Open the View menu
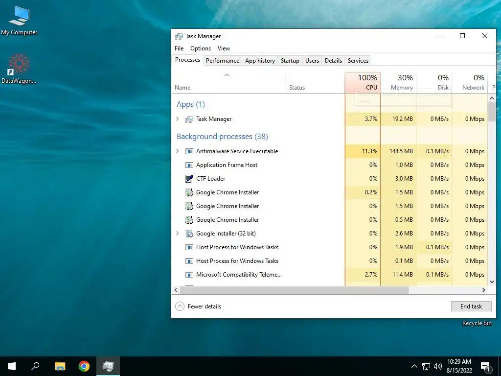501x376 pixels. [224, 48]
